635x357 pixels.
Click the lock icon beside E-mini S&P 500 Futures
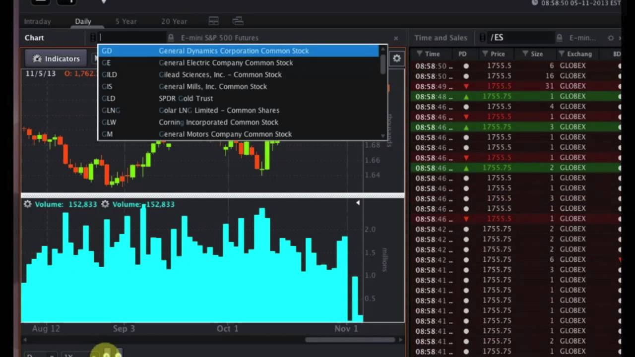tap(171, 38)
